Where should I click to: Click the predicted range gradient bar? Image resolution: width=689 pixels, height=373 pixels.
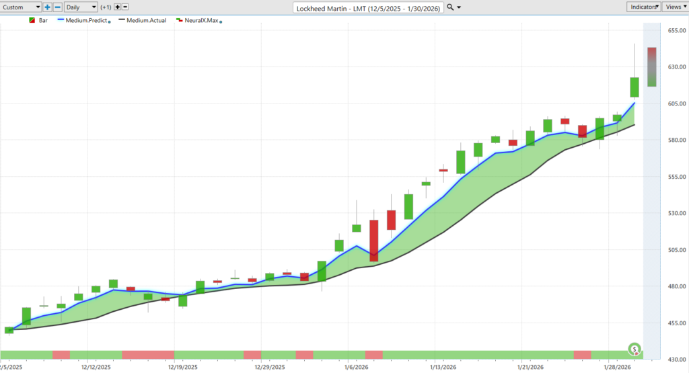651,67
